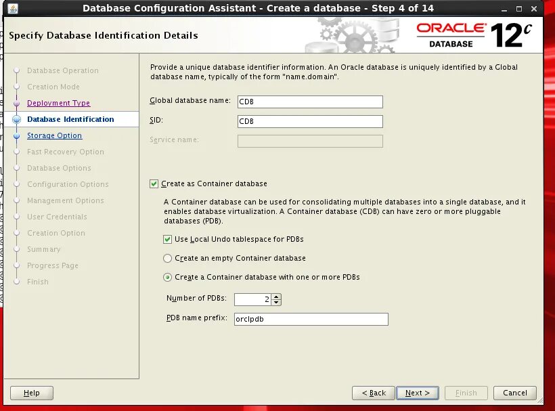Click the Number of PDBs value field

[252, 299]
